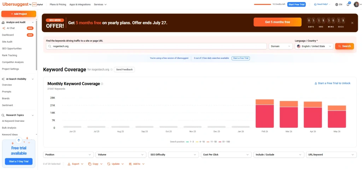Click the US flag icon
Screen dimensions: 362x170
299,46
